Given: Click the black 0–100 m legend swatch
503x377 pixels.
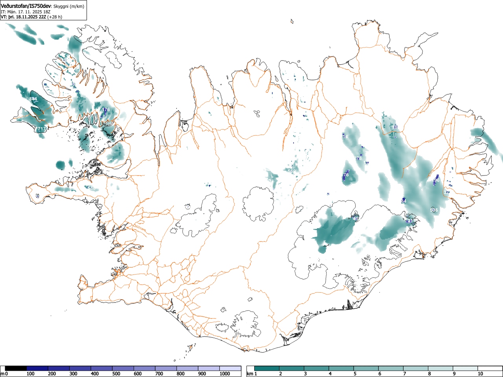Looking at the screenshot, I should click(16, 368).
